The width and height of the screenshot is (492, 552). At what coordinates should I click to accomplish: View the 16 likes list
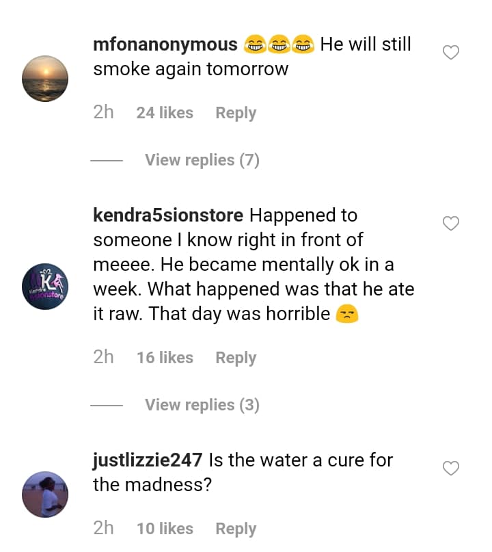pyautogui.click(x=165, y=358)
